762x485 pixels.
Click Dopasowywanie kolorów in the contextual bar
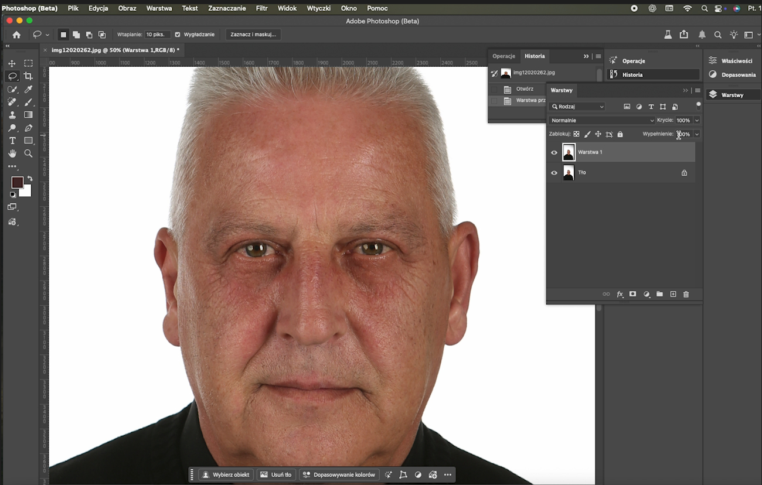(339, 474)
